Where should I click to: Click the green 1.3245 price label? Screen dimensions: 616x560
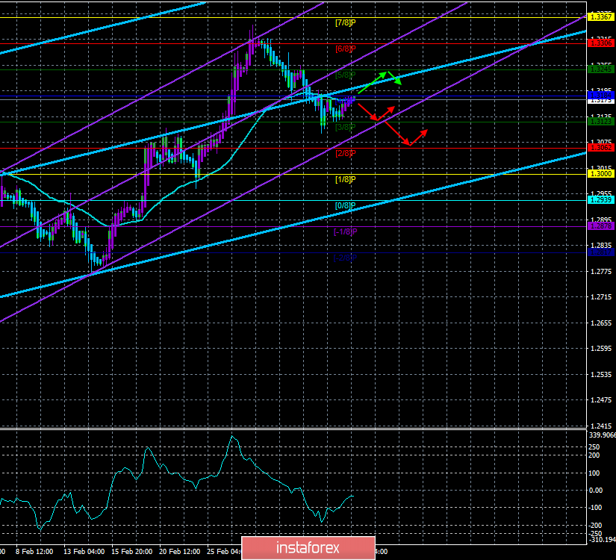[600, 69]
